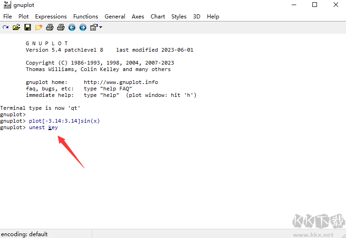The height and width of the screenshot is (238, 346).
Task: Open the Axes menu
Action: [138, 16]
